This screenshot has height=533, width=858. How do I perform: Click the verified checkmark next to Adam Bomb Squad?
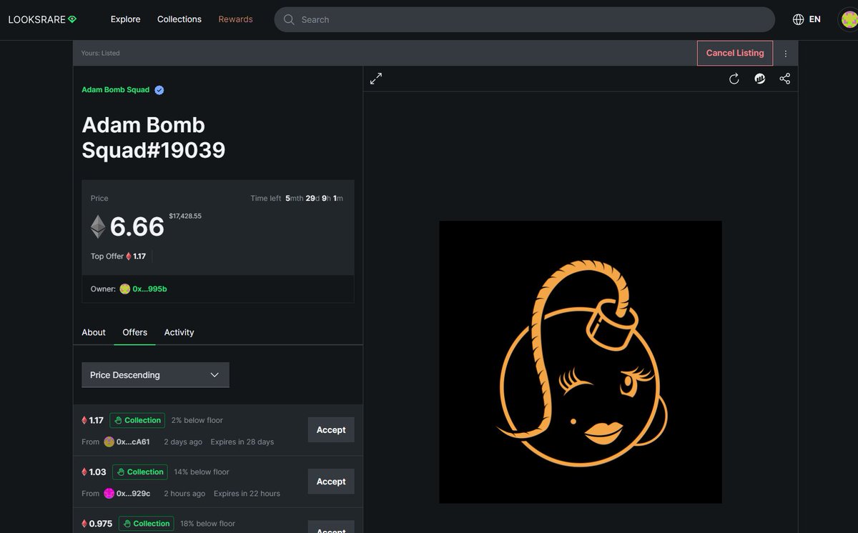(159, 89)
